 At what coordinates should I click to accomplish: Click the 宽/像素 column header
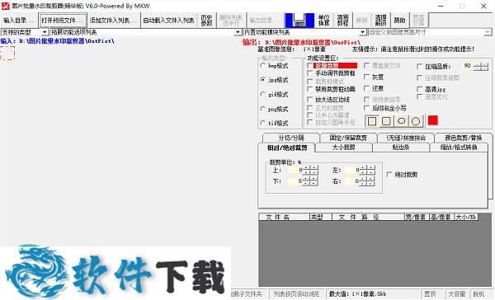[x=416, y=217]
